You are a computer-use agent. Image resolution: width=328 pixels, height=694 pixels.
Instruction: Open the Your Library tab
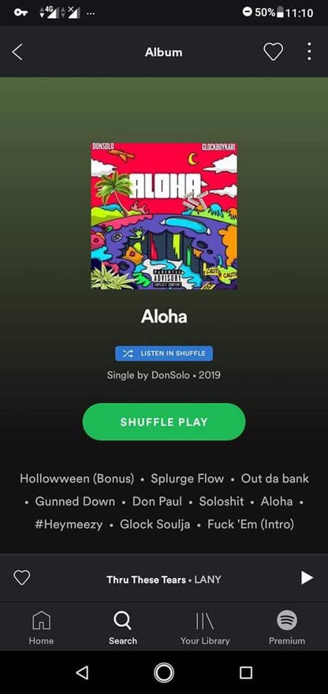[x=205, y=628]
